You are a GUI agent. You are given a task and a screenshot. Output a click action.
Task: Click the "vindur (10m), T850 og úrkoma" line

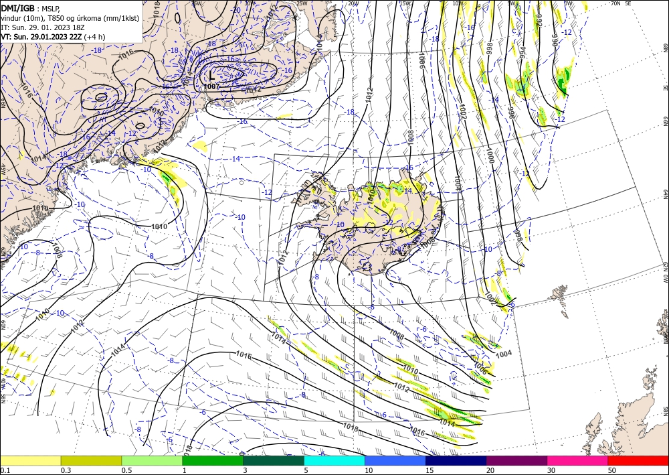click(x=70, y=18)
